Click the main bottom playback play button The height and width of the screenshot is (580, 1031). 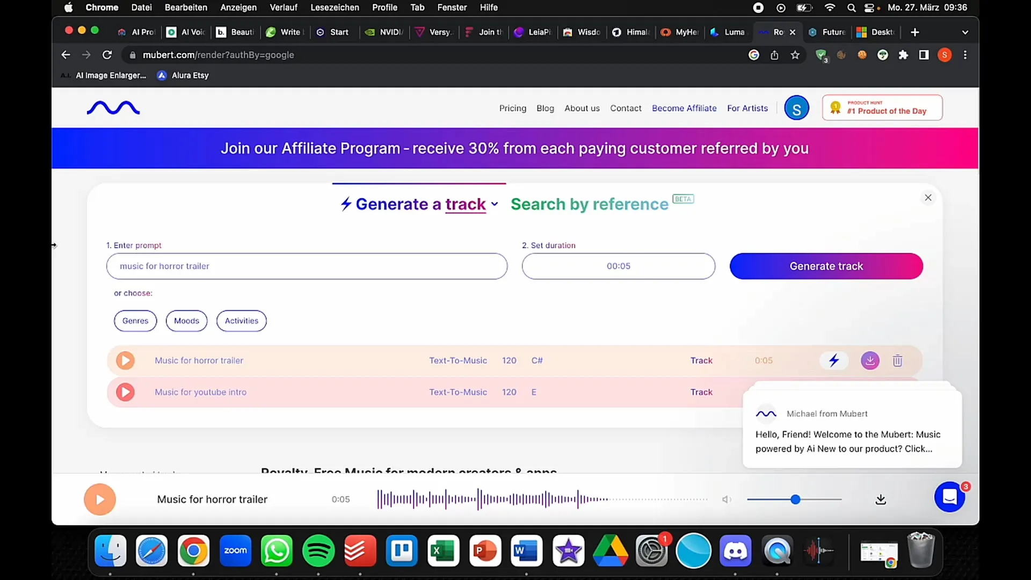100,498
